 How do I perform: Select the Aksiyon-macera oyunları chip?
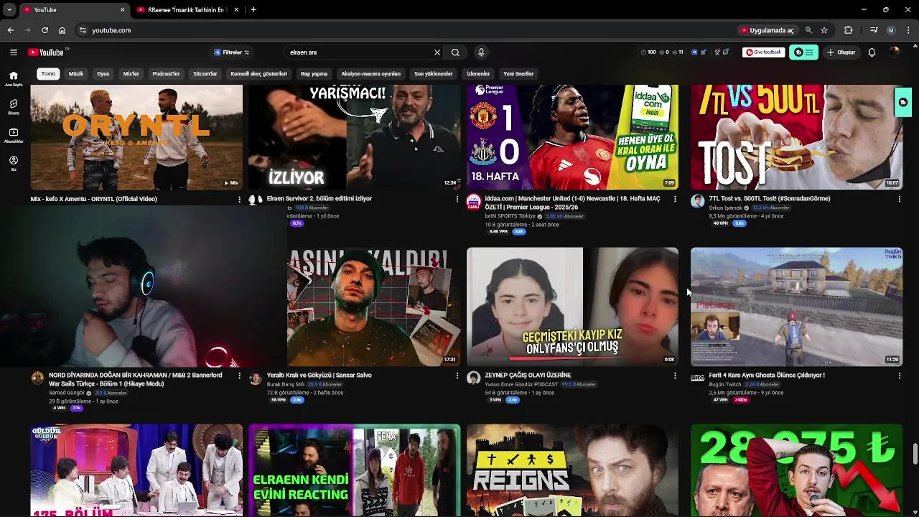(371, 74)
